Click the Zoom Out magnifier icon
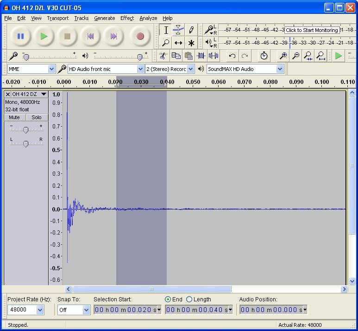 [x=295, y=56]
